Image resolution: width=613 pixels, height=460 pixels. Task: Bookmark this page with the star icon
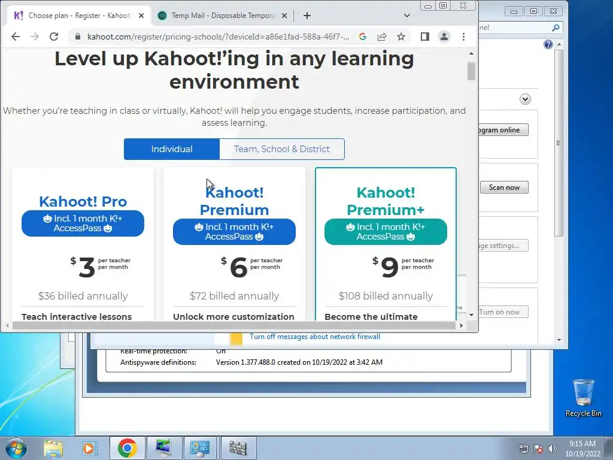[x=401, y=37]
